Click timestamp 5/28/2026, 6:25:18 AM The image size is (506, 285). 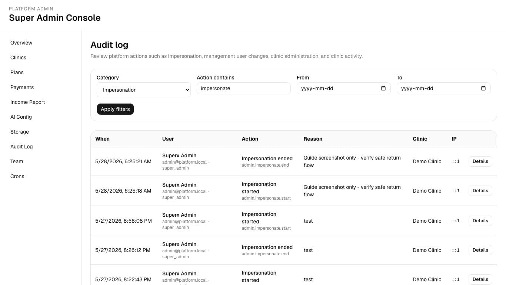(x=123, y=191)
